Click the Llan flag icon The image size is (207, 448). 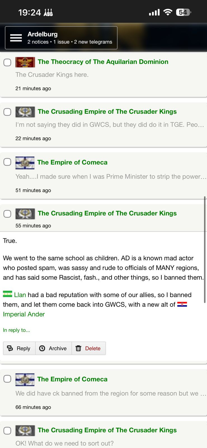[x=8, y=294]
